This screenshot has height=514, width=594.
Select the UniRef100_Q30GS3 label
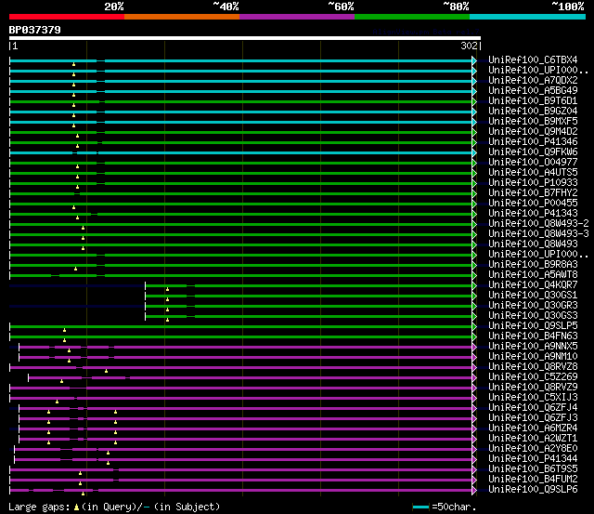pyautogui.click(x=533, y=316)
